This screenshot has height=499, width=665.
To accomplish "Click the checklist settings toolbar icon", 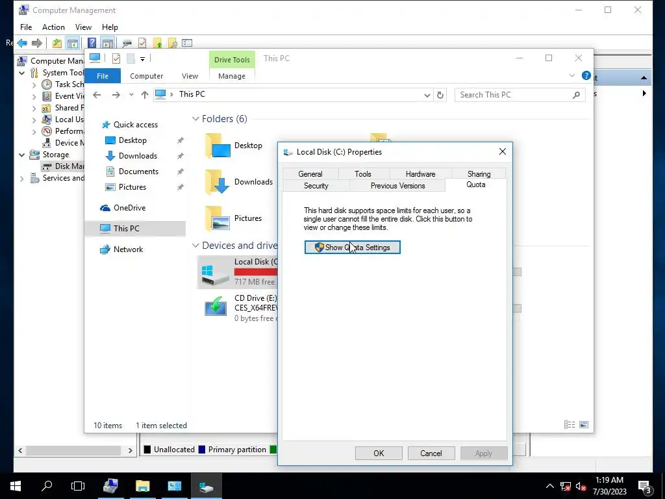I will [187, 43].
